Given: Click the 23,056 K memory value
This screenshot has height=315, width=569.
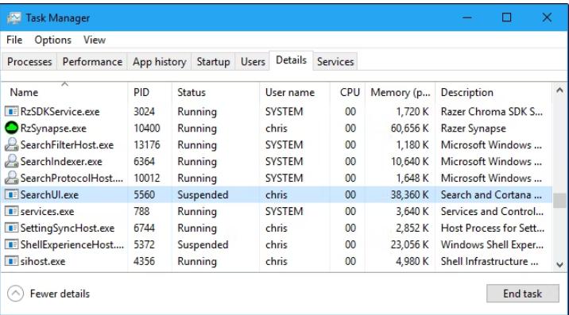Looking at the screenshot, I should click(x=410, y=245).
